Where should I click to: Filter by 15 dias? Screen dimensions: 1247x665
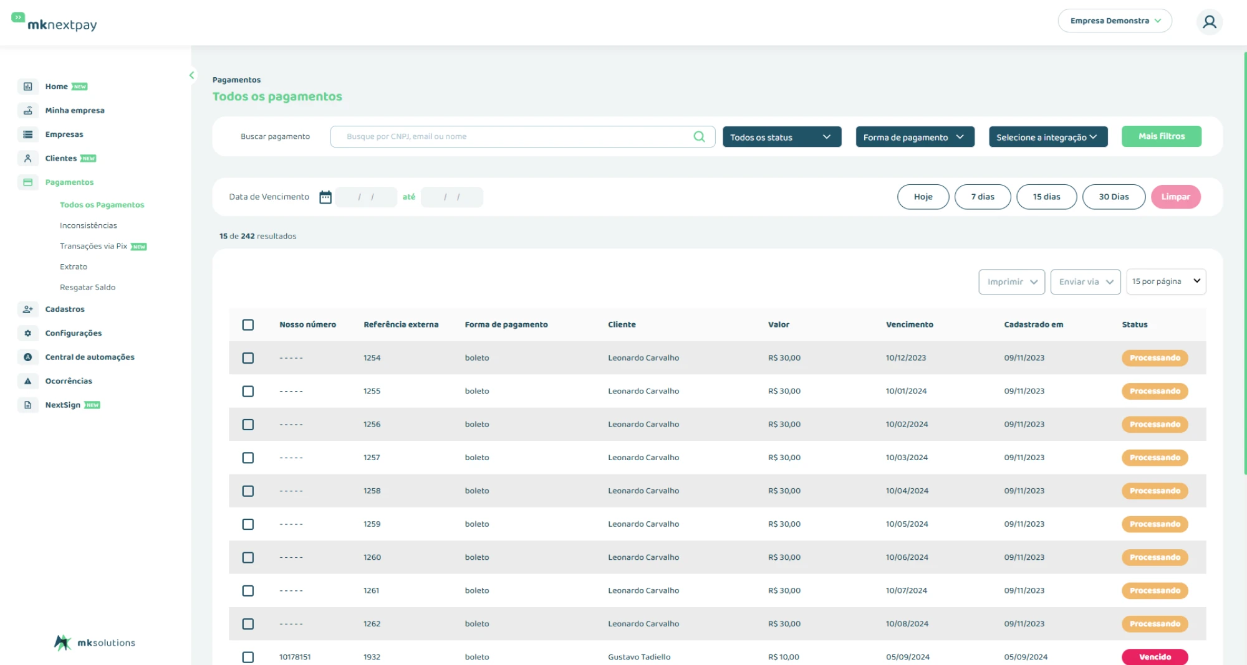pos(1046,197)
